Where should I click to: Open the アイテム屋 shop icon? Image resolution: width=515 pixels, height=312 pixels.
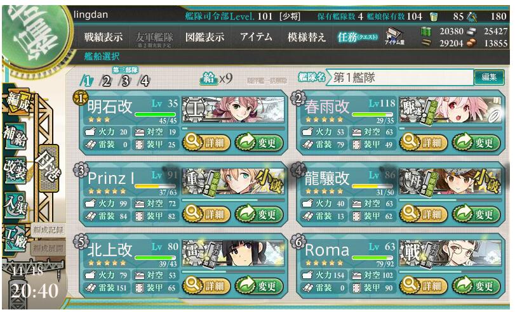tap(395, 36)
